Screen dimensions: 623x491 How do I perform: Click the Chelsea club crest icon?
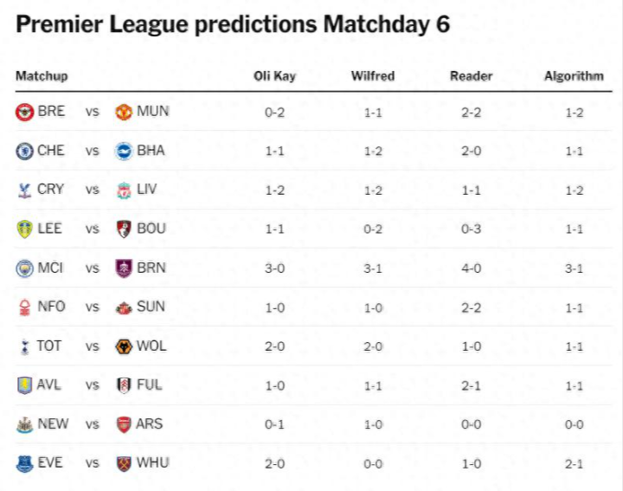24,151
